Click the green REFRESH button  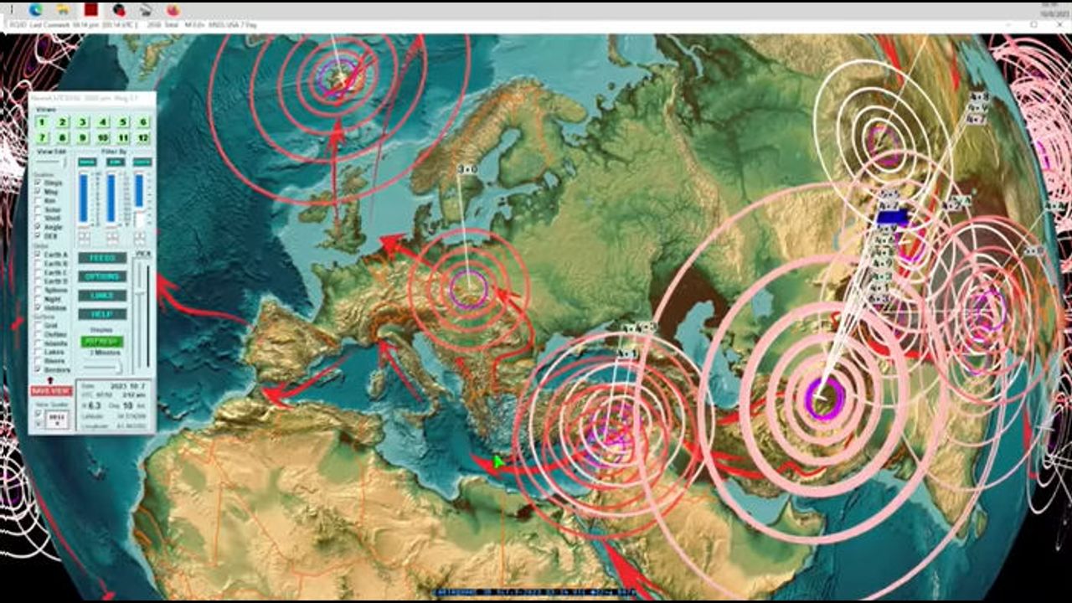(x=102, y=342)
